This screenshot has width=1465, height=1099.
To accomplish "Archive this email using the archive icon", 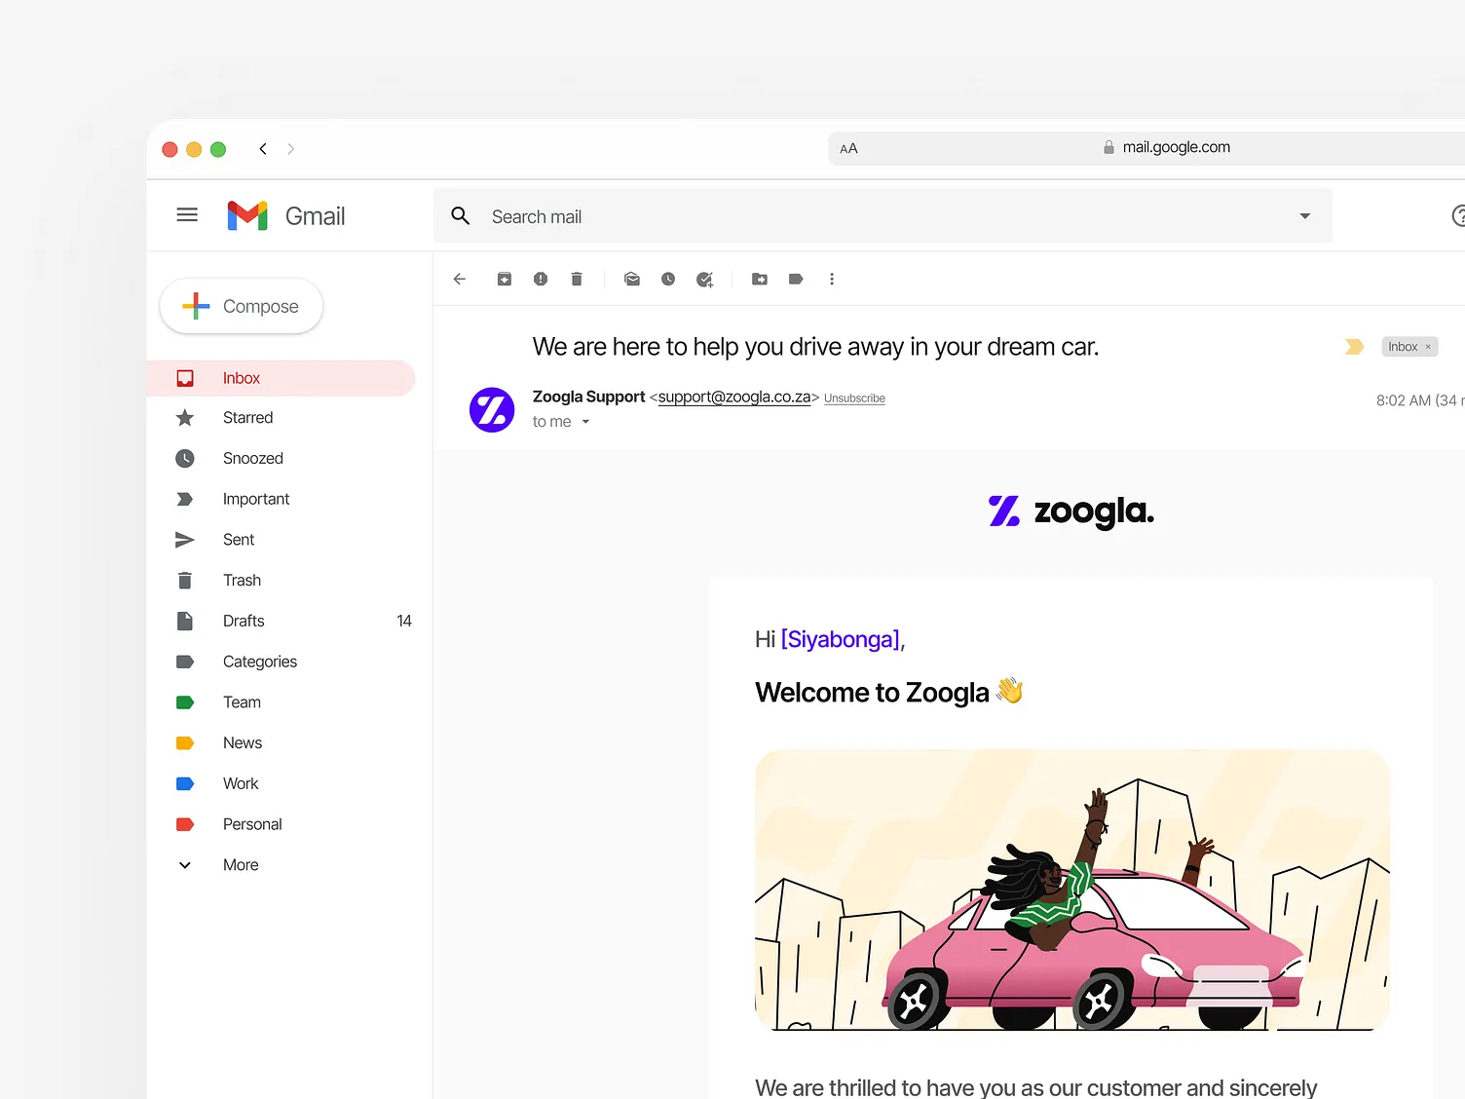I will [505, 280].
